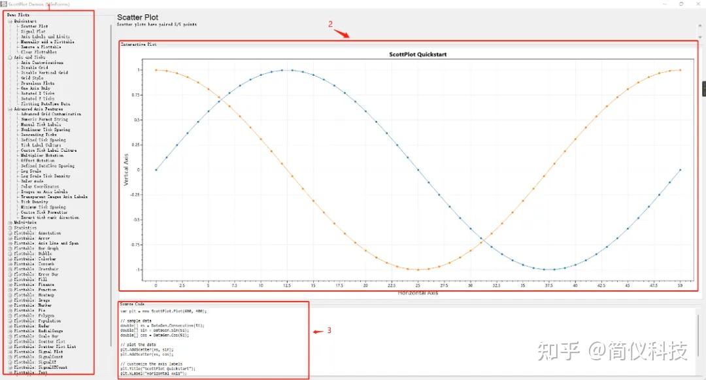706x380 pixels.
Task: Click the ScottPlot Demo app icon in title bar
Action: [x=4, y=4]
